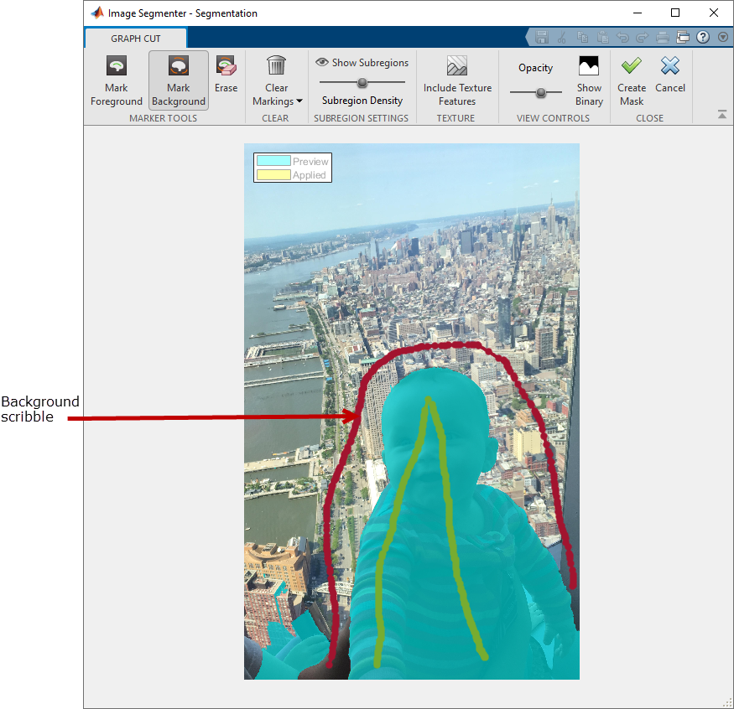
Task: Select the Mark Background tool
Action: (179, 80)
